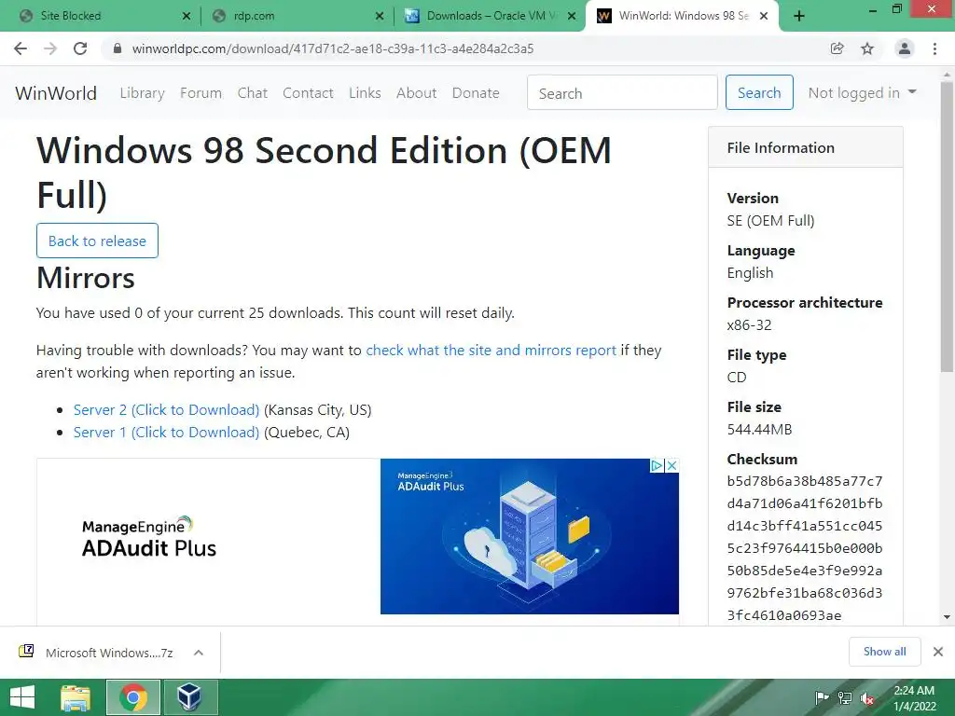This screenshot has height=716, width=955.
Task: Close the ADAudit Plus ad
Action: click(671, 466)
